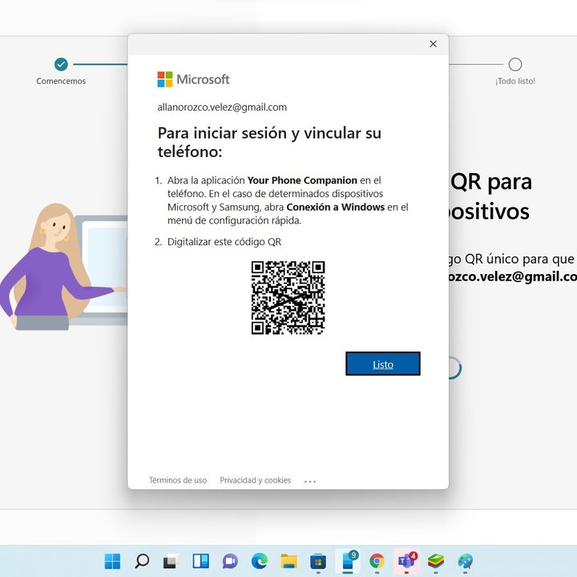Click the ¡Todo listo! step label

[515, 81]
